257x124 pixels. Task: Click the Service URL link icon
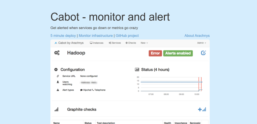[x=58, y=76]
